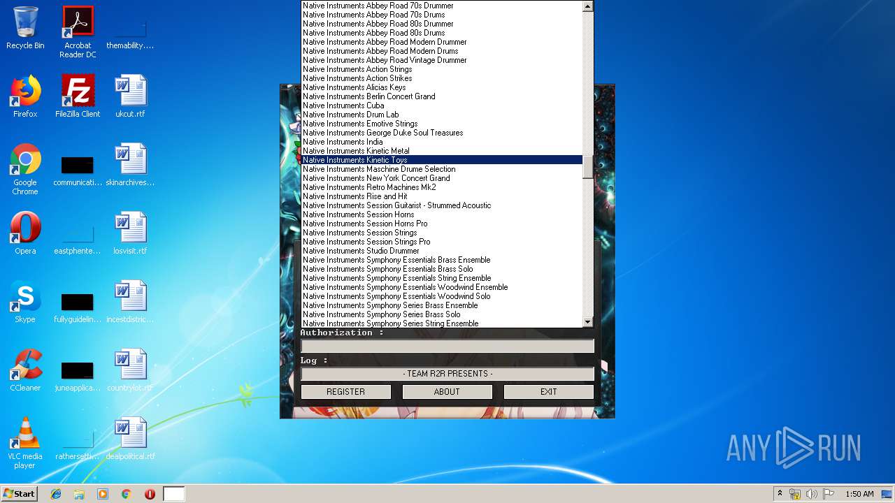The height and width of the screenshot is (503, 895).
Task: Open the rathersetti desktop file
Action: [78, 443]
